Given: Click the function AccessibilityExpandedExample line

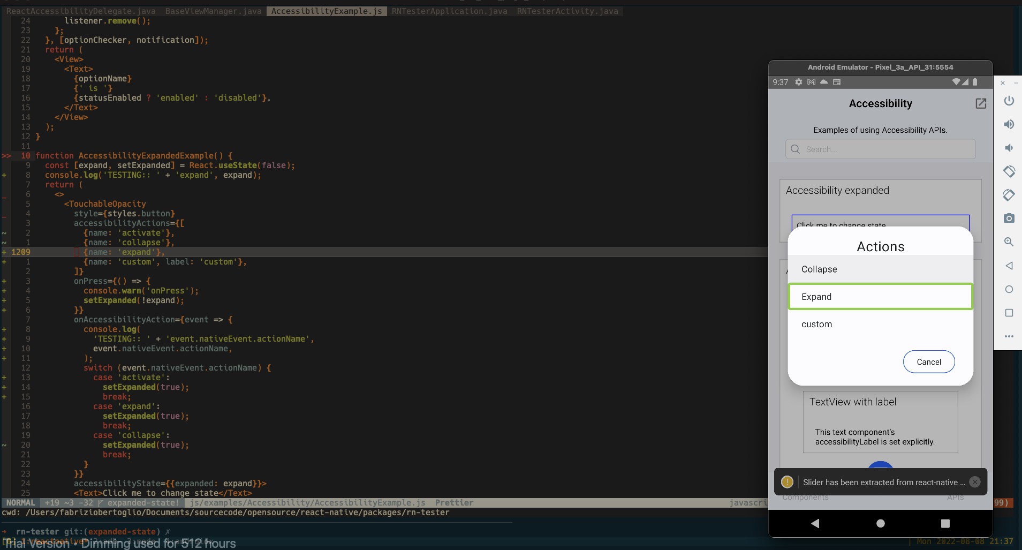Looking at the screenshot, I should pyautogui.click(x=134, y=155).
